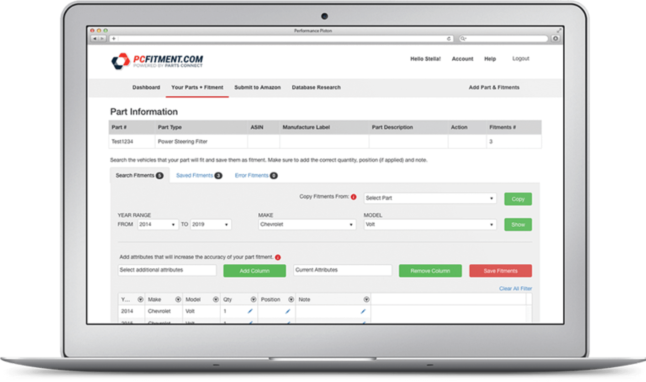This screenshot has height=382, width=646.
Task: Edit Note pencil icon in 2014 row
Action: pos(363,311)
